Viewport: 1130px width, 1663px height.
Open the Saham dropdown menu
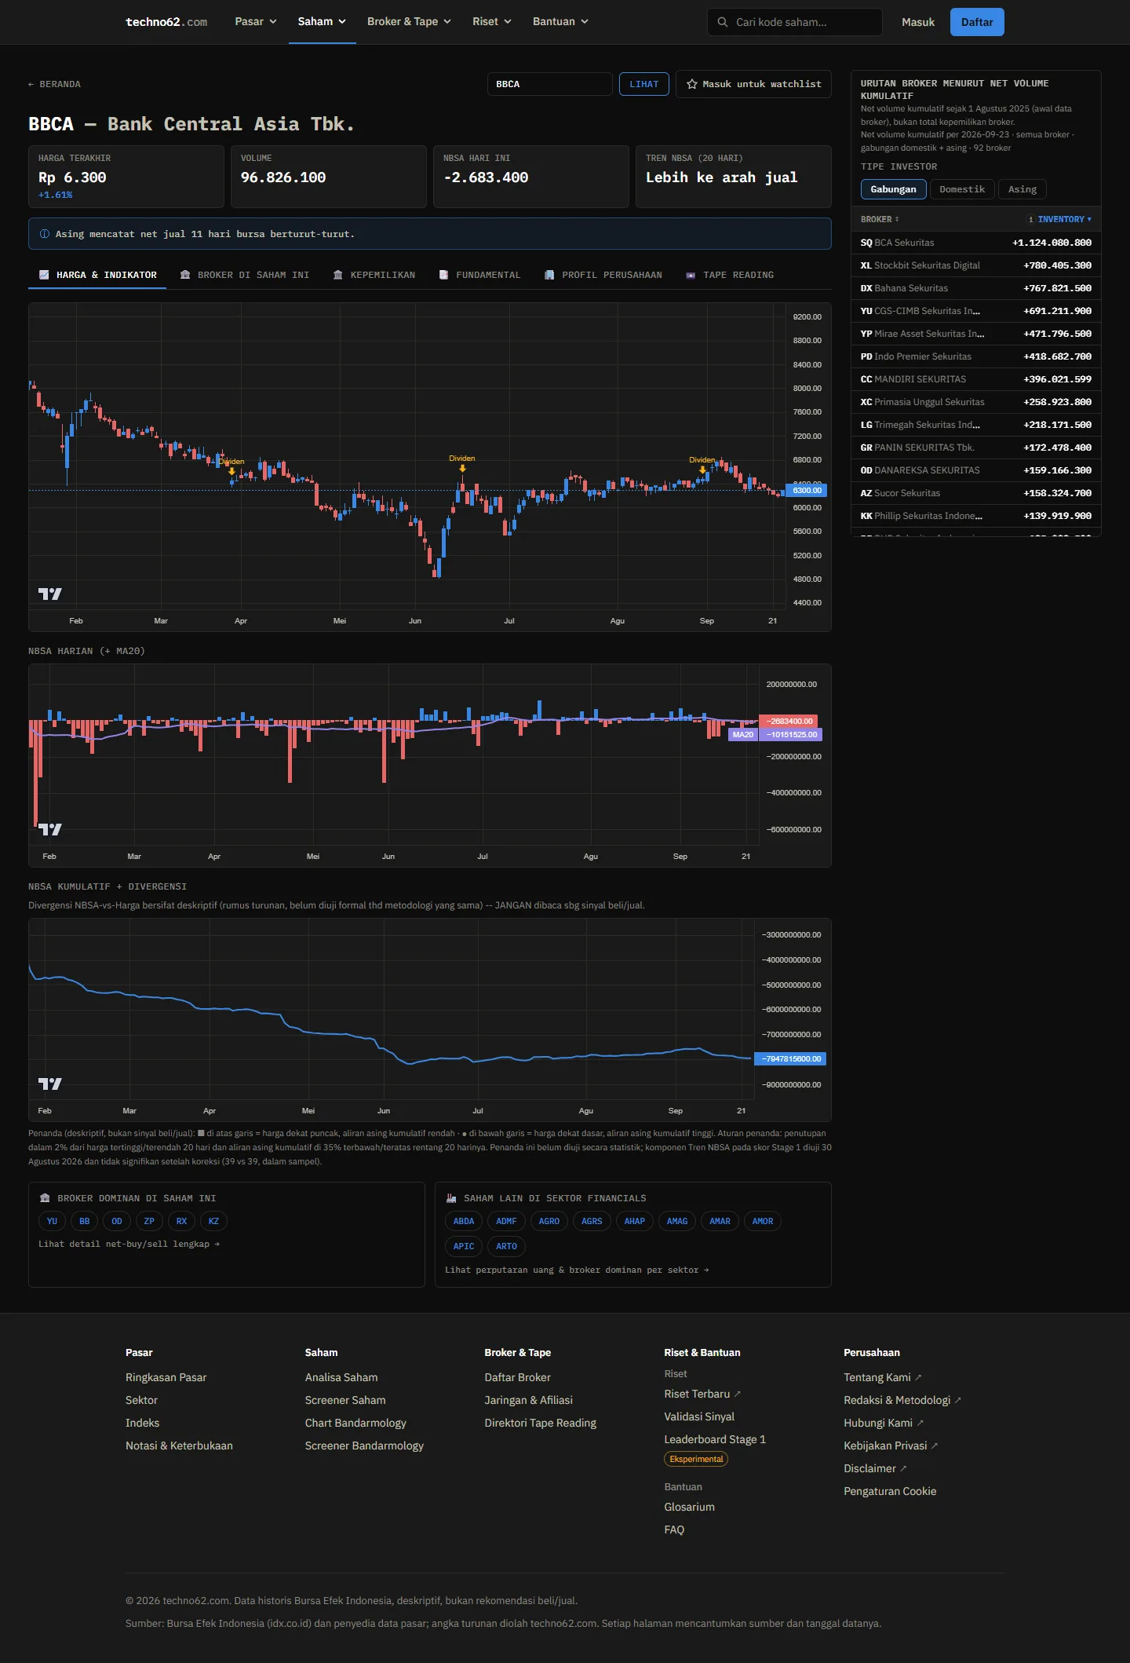[322, 22]
